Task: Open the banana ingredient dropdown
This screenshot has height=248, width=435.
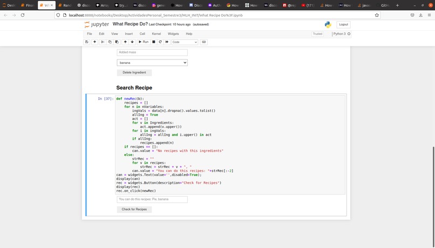Action: click(152, 63)
